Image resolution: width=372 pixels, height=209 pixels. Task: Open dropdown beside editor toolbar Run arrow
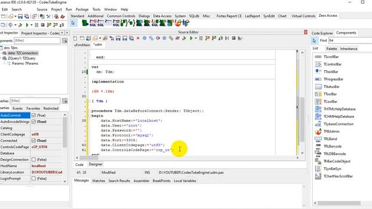196,38
